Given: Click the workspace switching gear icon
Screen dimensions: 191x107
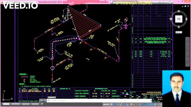Looking at the screenshot, I should (x=155, y=104).
